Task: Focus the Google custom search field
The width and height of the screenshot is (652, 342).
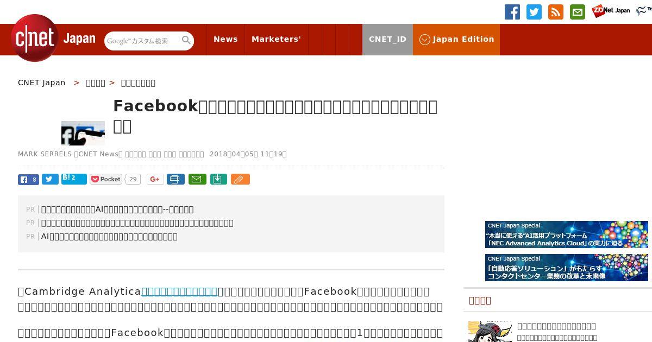Action: pos(142,41)
